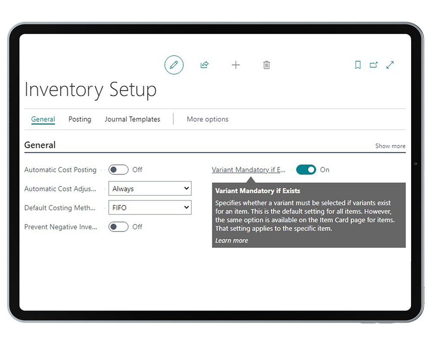Open the Journal Templates tab
This screenshot has width=431, height=345.
pos(132,119)
